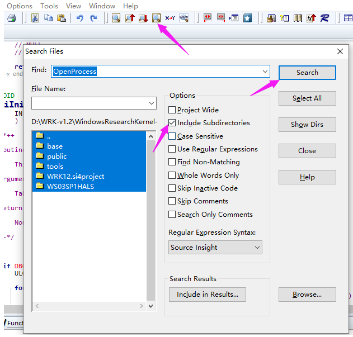Open the Window menu
353x337 pixels.
click(x=102, y=6)
